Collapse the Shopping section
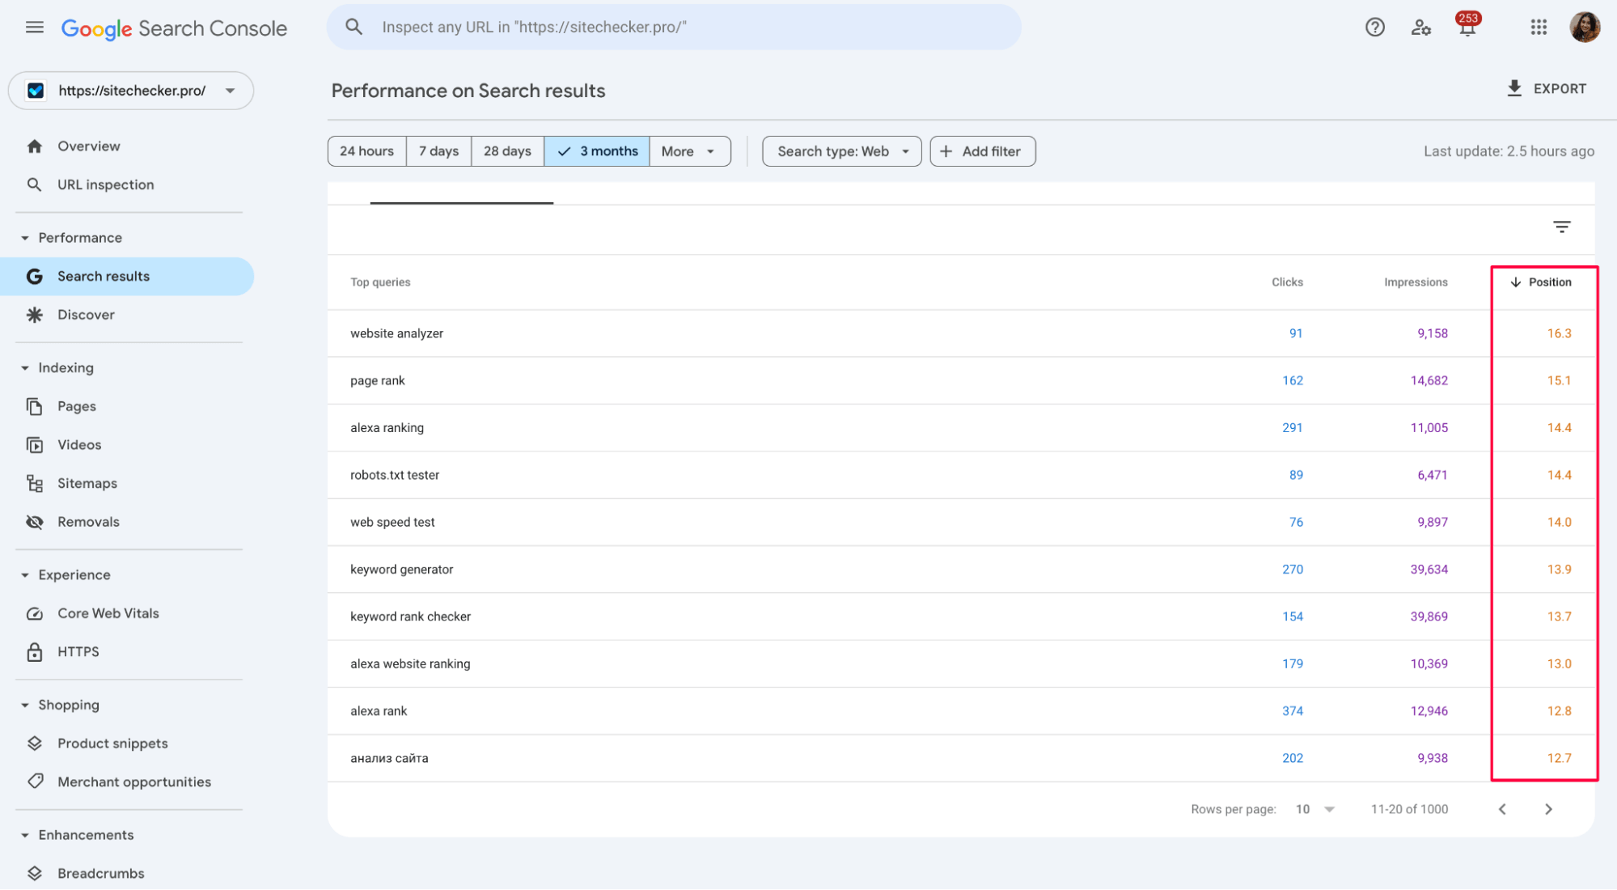 (25, 706)
